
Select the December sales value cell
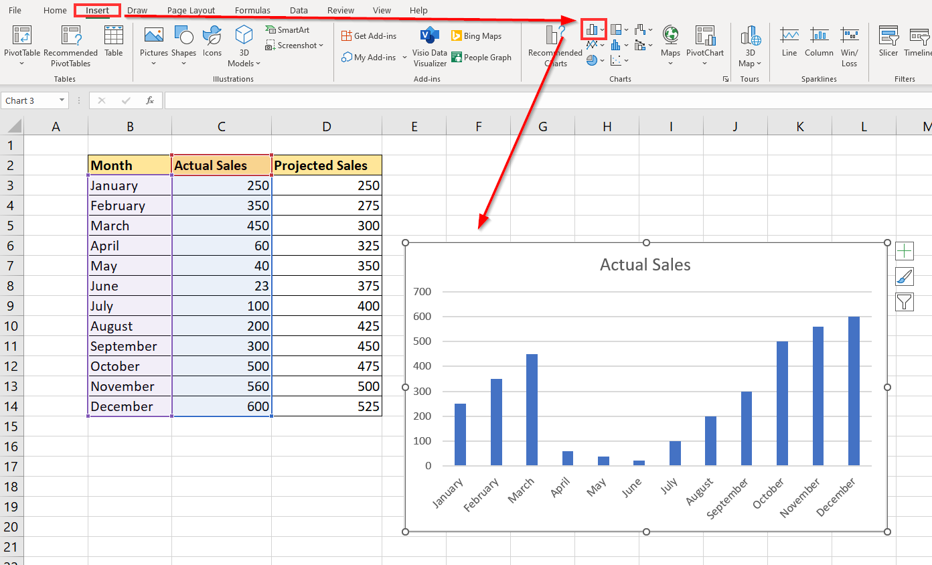(x=221, y=406)
